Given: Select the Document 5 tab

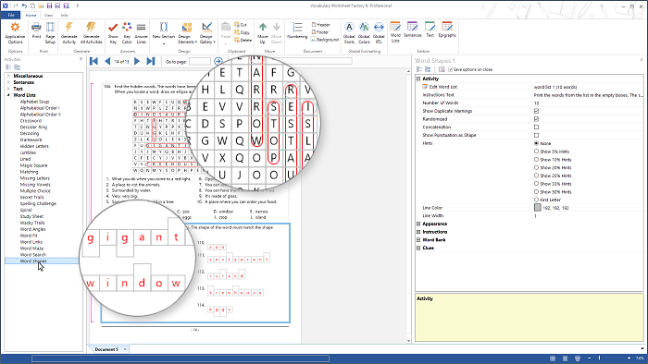Looking at the screenshot, I should coord(106,349).
